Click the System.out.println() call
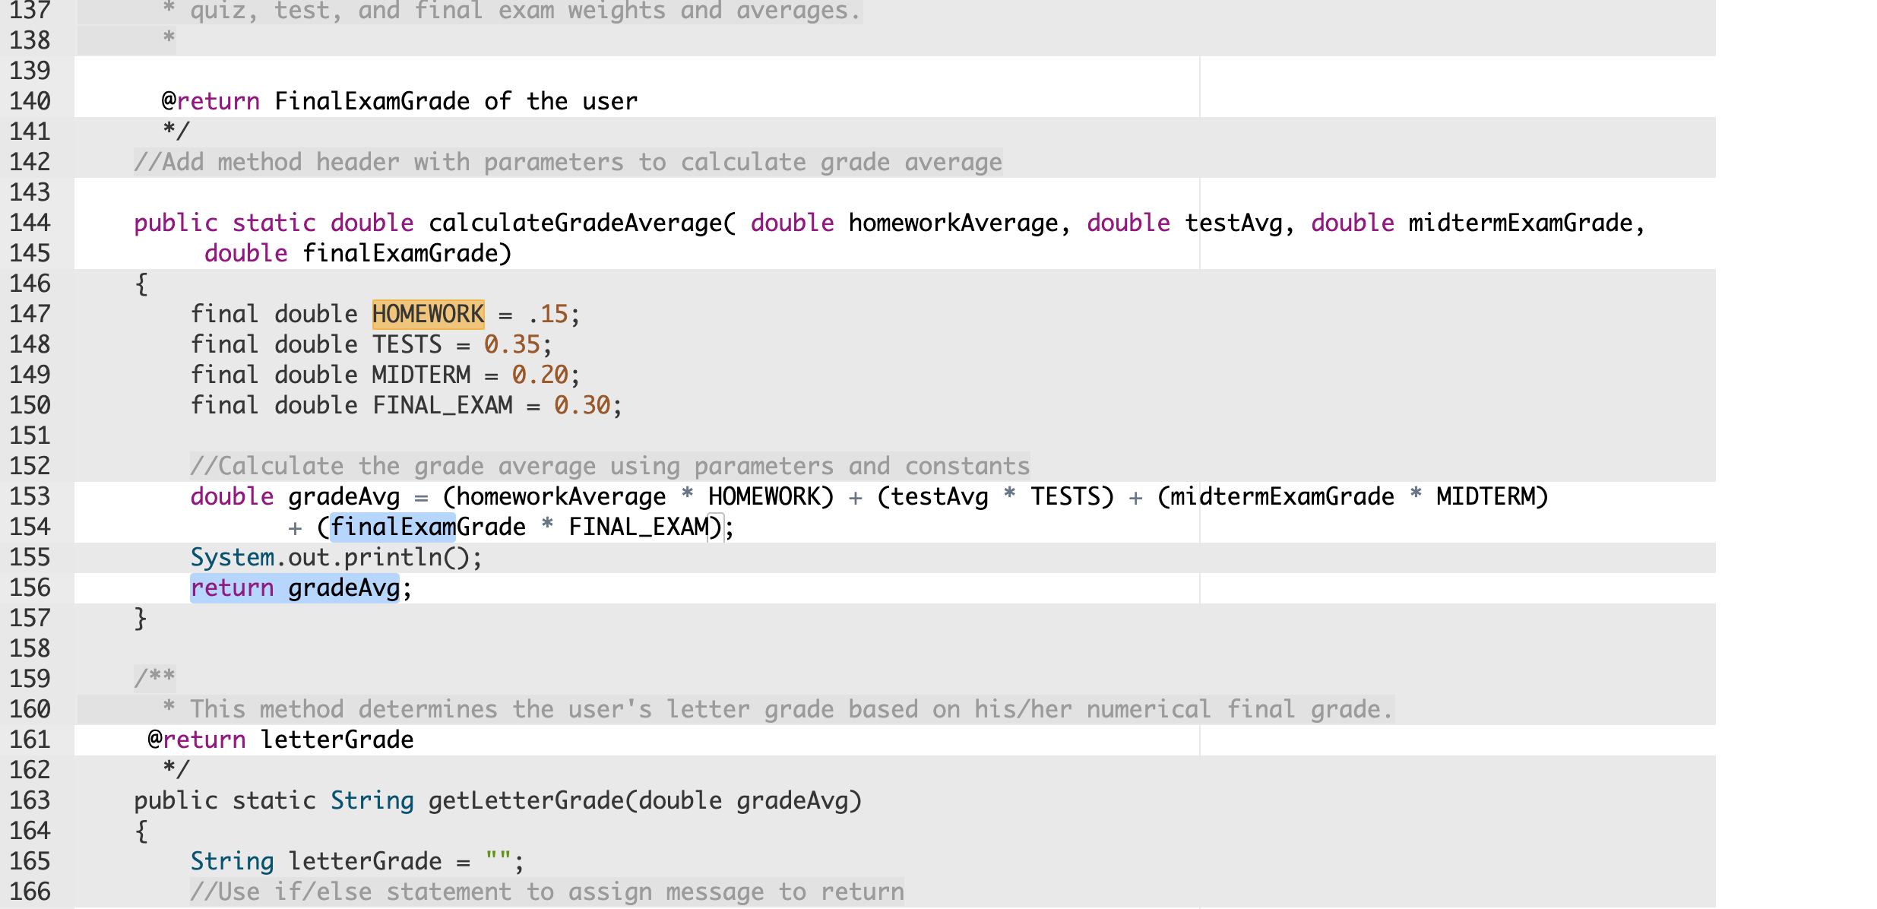Viewport: 1877px width, 909px height. [334, 556]
